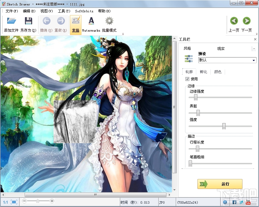Open the 预设 默认 dropdown
Image resolution: width=259 pixels, height=207 pixels.
(227, 60)
